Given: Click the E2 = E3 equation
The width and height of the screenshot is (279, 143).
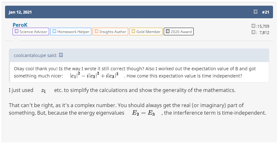Looking at the screenshot, I should [x=143, y=113].
